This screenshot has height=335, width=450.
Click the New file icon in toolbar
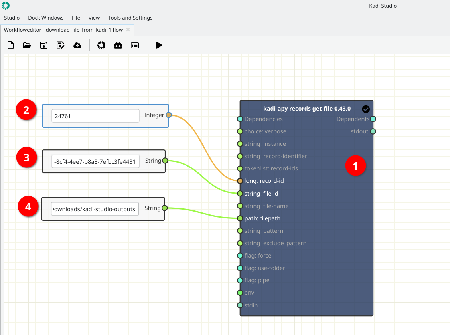11,45
